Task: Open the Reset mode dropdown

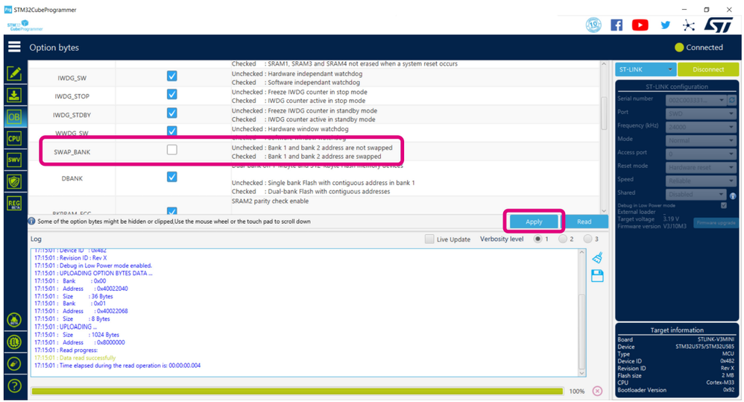Action: (701, 168)
